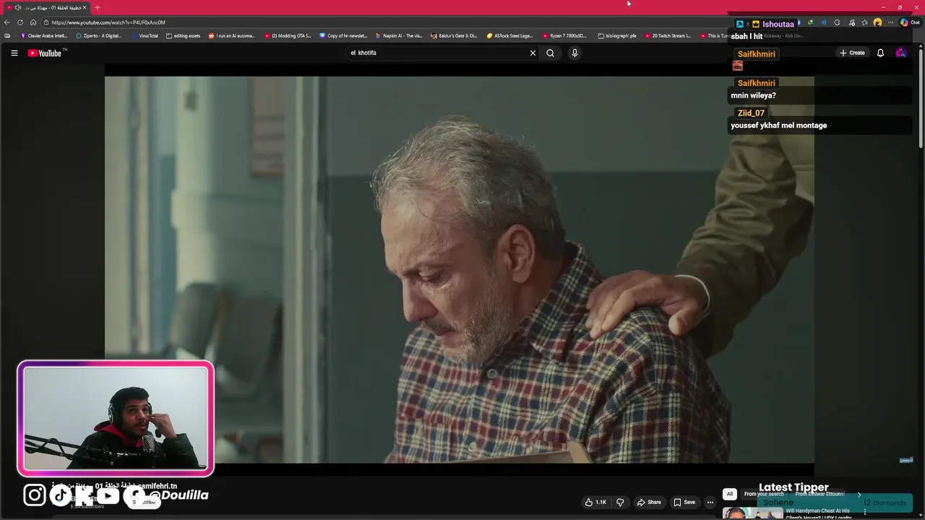
Task: Select the 'From your search' filter chip
Action: coord(764,494)
